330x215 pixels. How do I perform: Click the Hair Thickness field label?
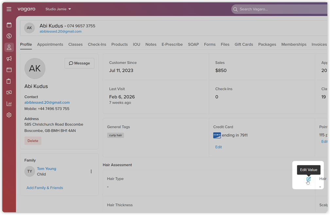coord(120,205)
